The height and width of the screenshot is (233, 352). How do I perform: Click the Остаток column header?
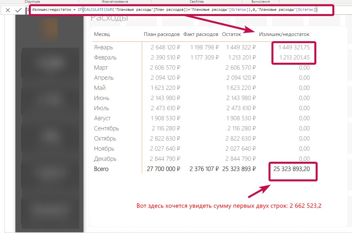click(x=232, y=34)
